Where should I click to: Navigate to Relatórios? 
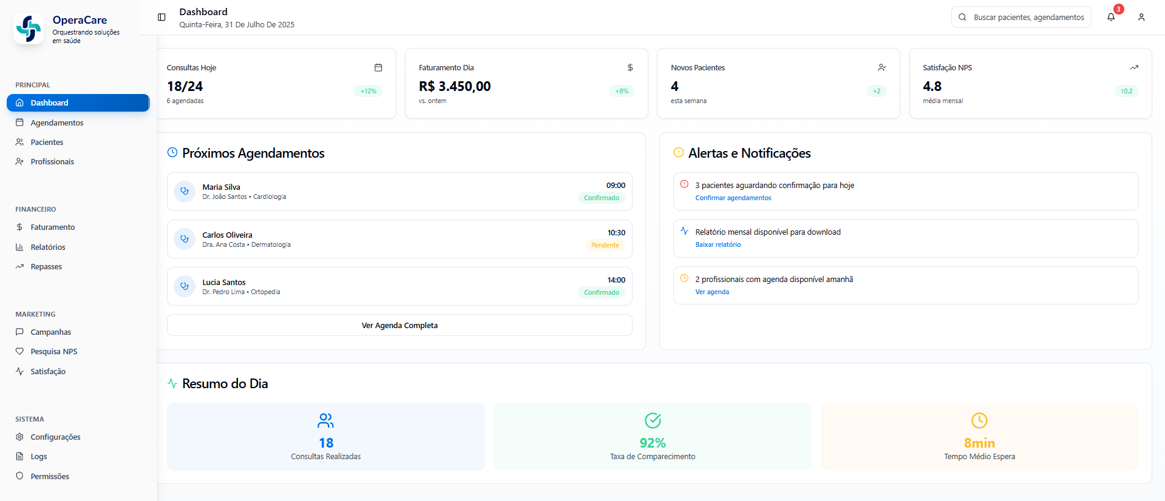point(78,247)
